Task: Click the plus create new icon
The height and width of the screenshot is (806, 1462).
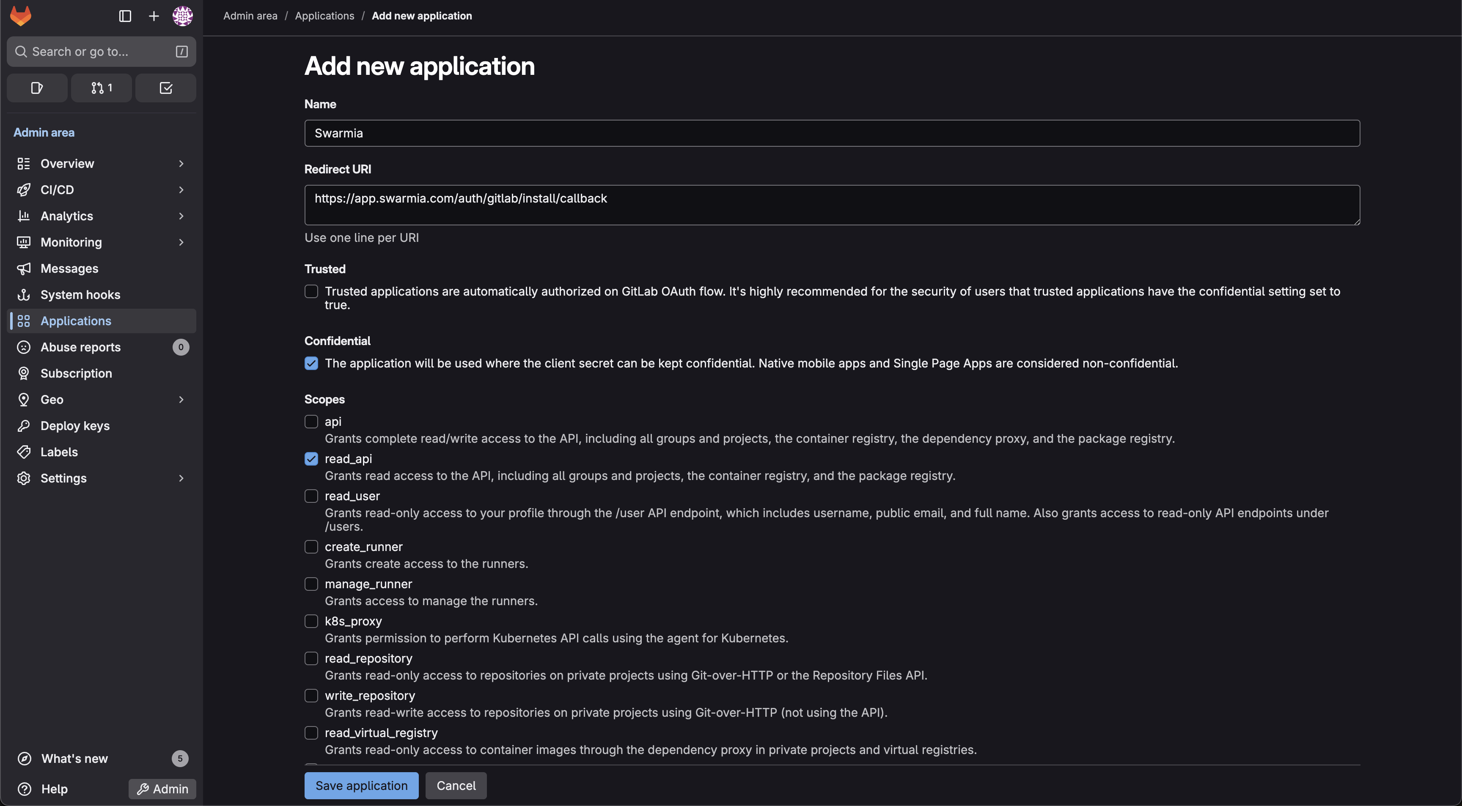Action: [153, 16]
